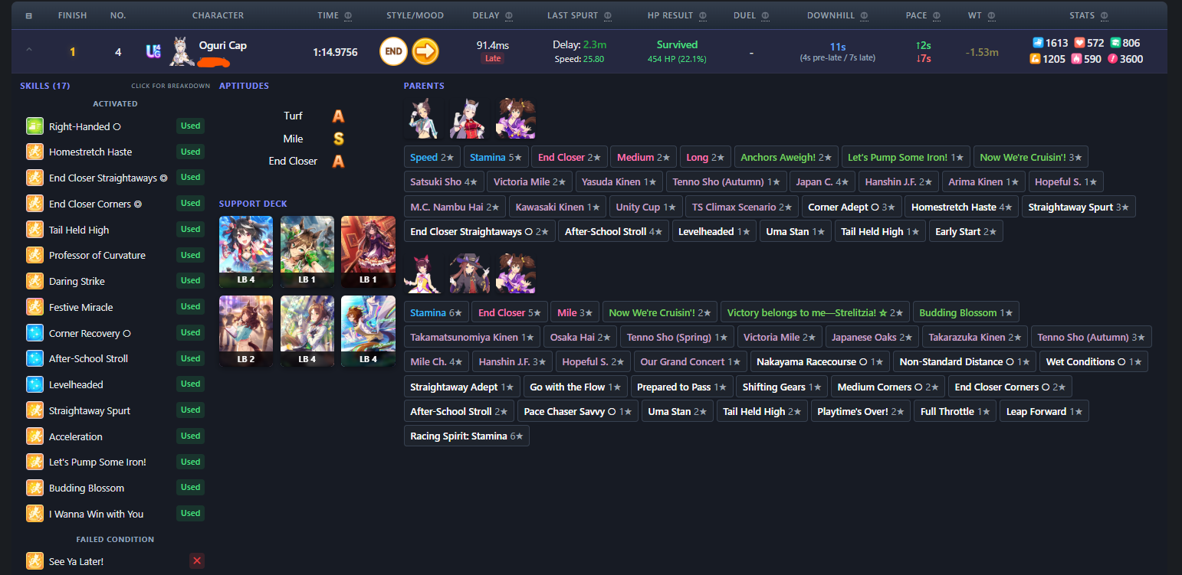Image resolution: width=1182 pixels, height=575 pixels.
Task: Click the 1:14.9756 finish time
Action: tap(335, 52)
